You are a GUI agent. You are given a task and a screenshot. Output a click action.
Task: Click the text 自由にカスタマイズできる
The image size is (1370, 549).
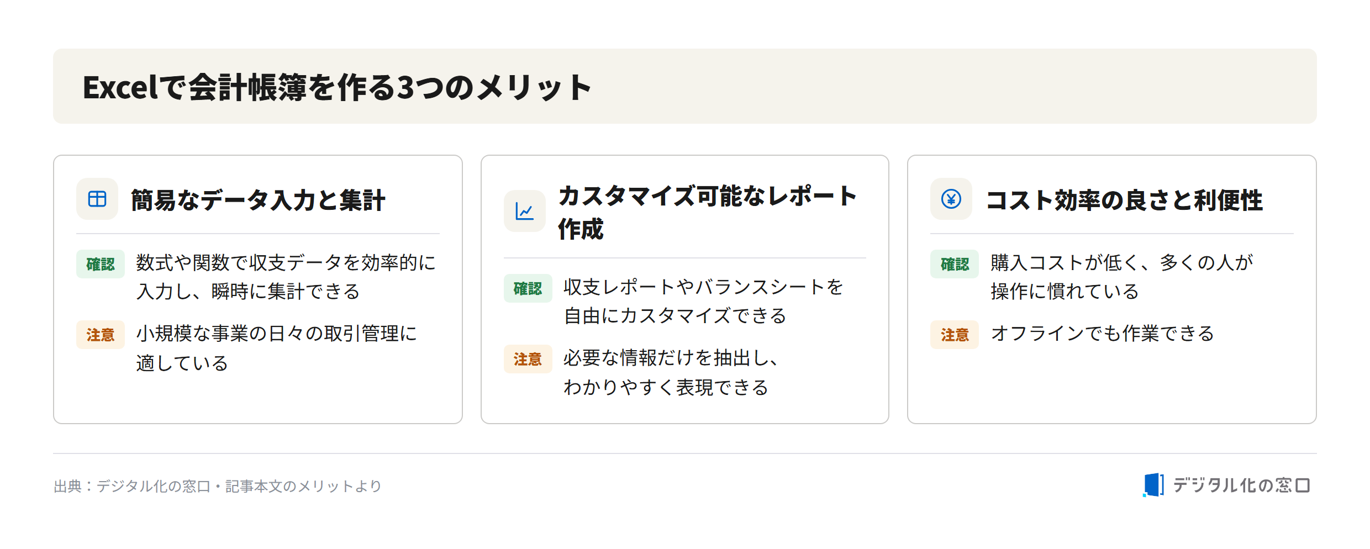(x=675, y=316)
